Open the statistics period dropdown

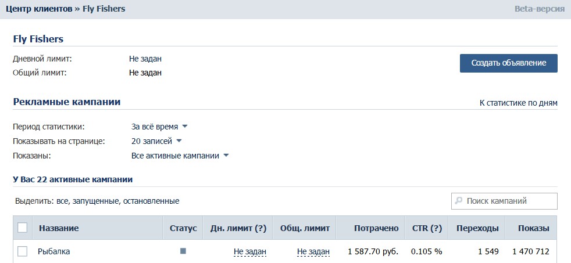tap(159, 126)
